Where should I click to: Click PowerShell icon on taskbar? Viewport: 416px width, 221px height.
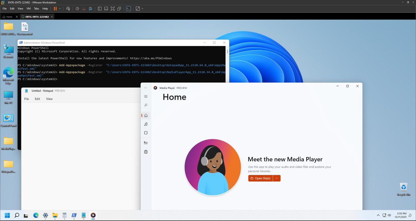pos(74,215)
